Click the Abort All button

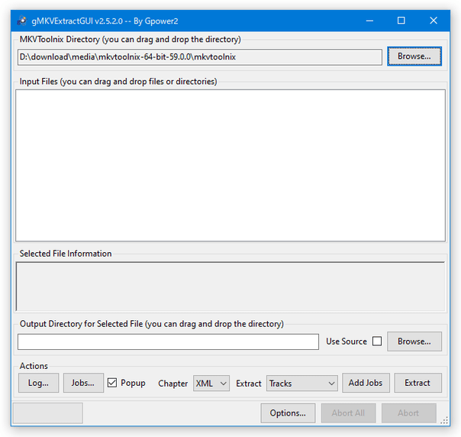pyautogui.click(x=348, y=413)
